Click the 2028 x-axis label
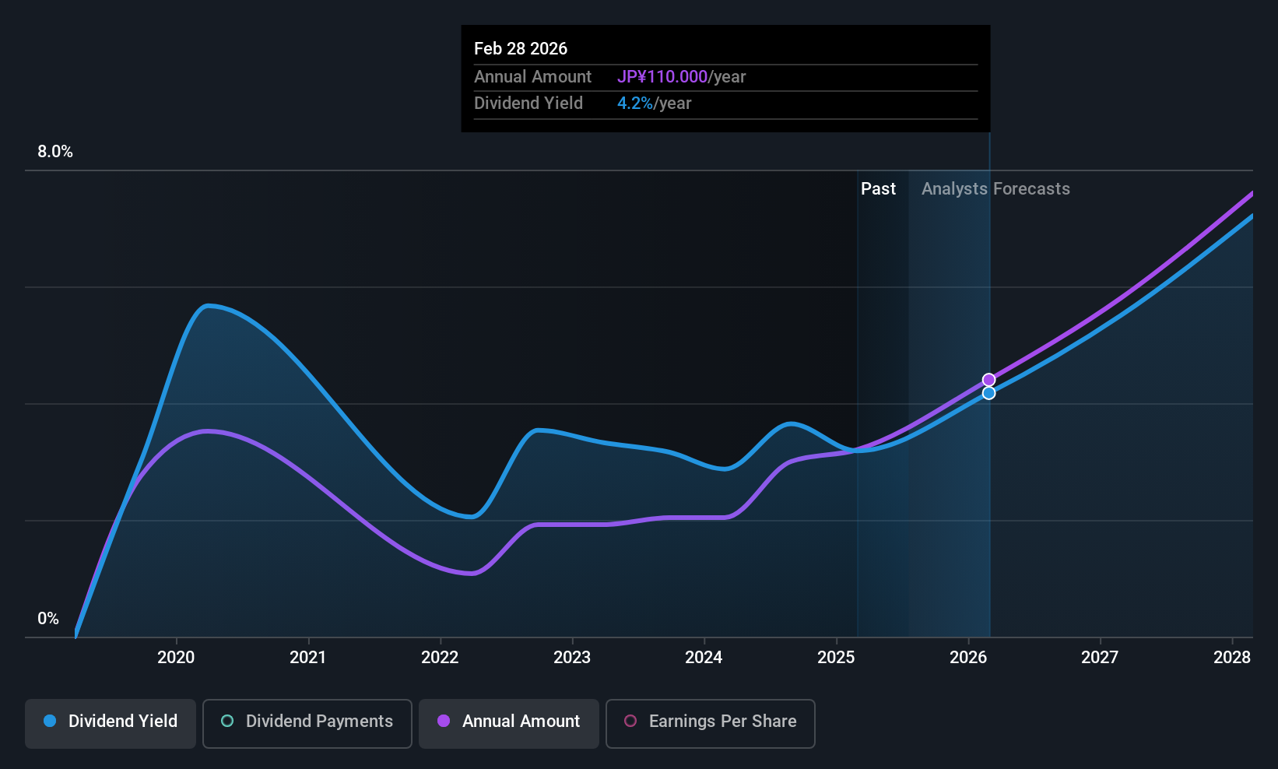This screenshot has width=1278, height=769. click(x=1232, y=657)
